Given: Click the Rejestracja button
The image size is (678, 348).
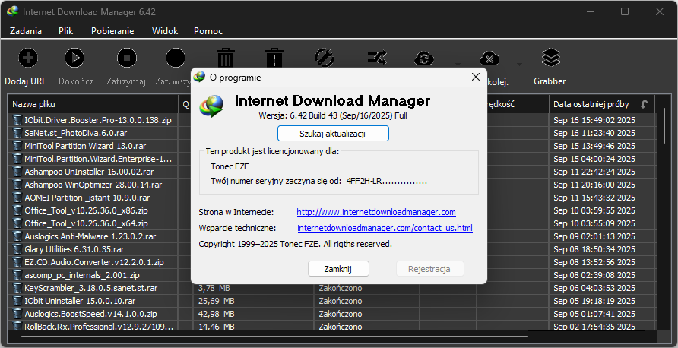Looking at the screenshot, I should 429,269.
